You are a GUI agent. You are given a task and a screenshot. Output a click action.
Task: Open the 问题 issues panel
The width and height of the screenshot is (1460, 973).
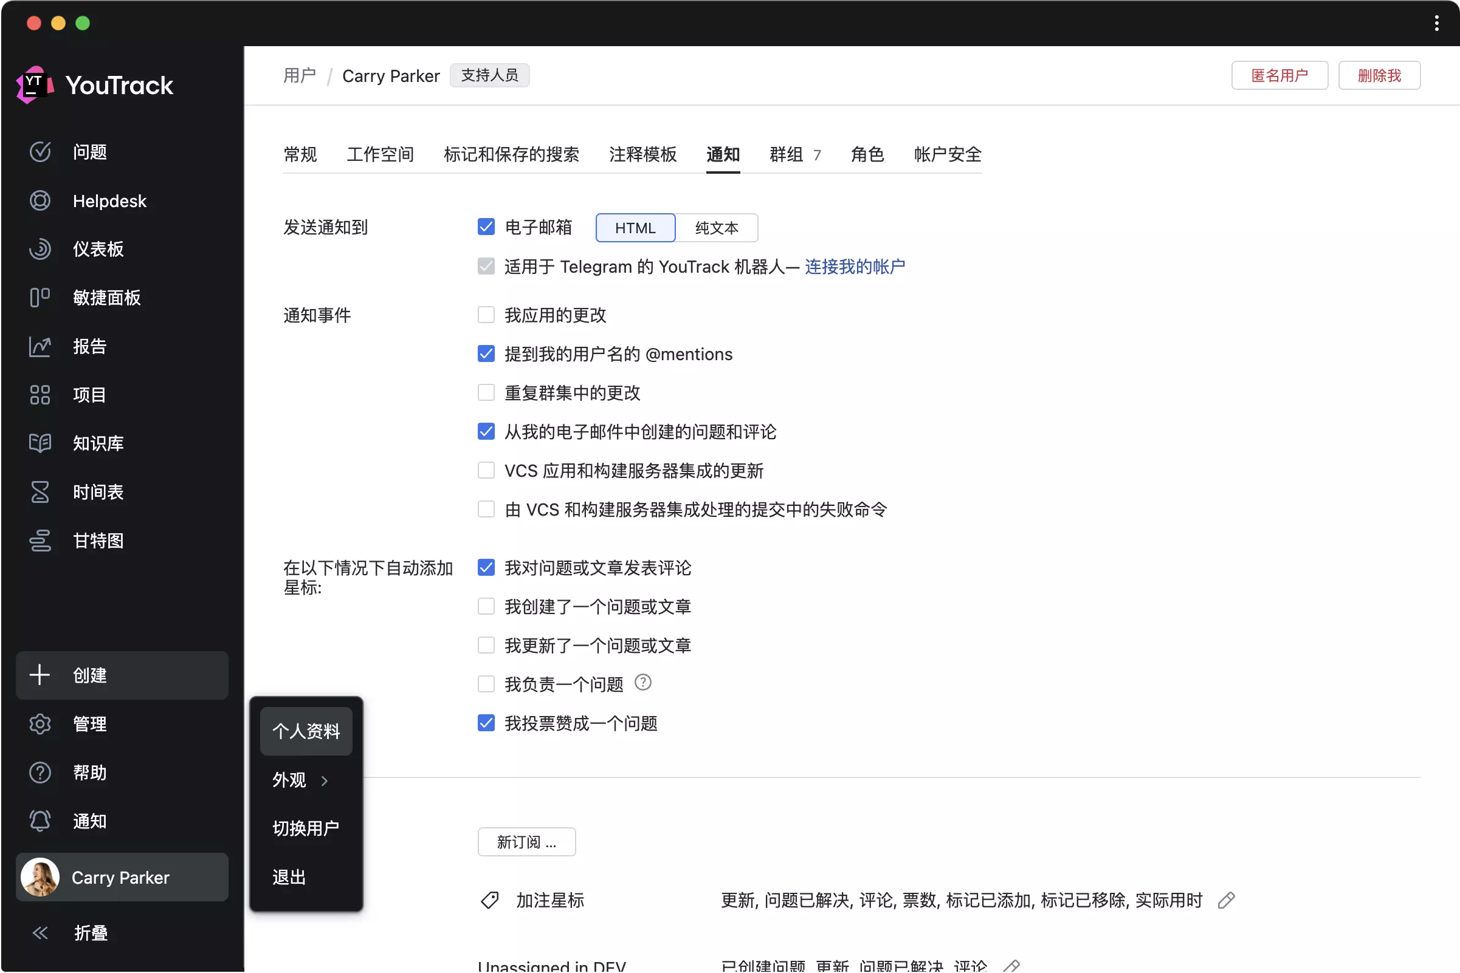(89, 152)
